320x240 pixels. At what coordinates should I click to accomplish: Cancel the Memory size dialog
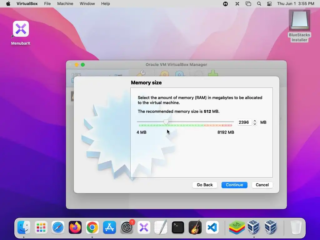pyautogui.click(x=262, y=185)
